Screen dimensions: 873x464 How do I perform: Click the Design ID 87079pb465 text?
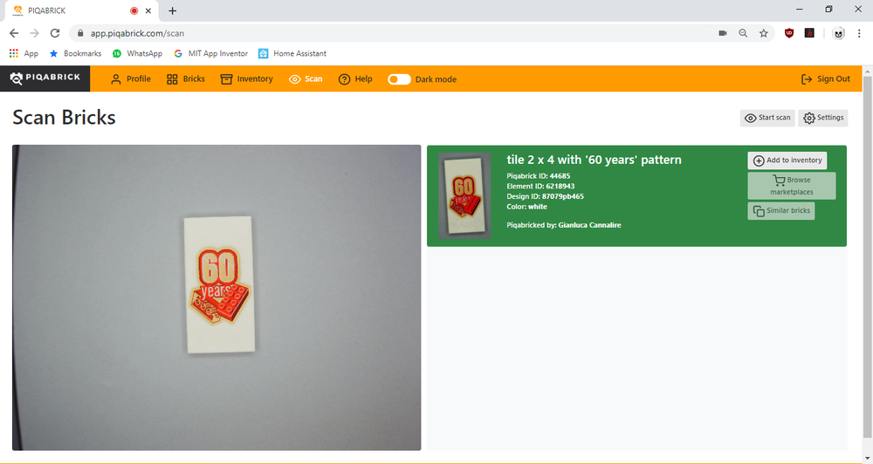coord(545,196)
